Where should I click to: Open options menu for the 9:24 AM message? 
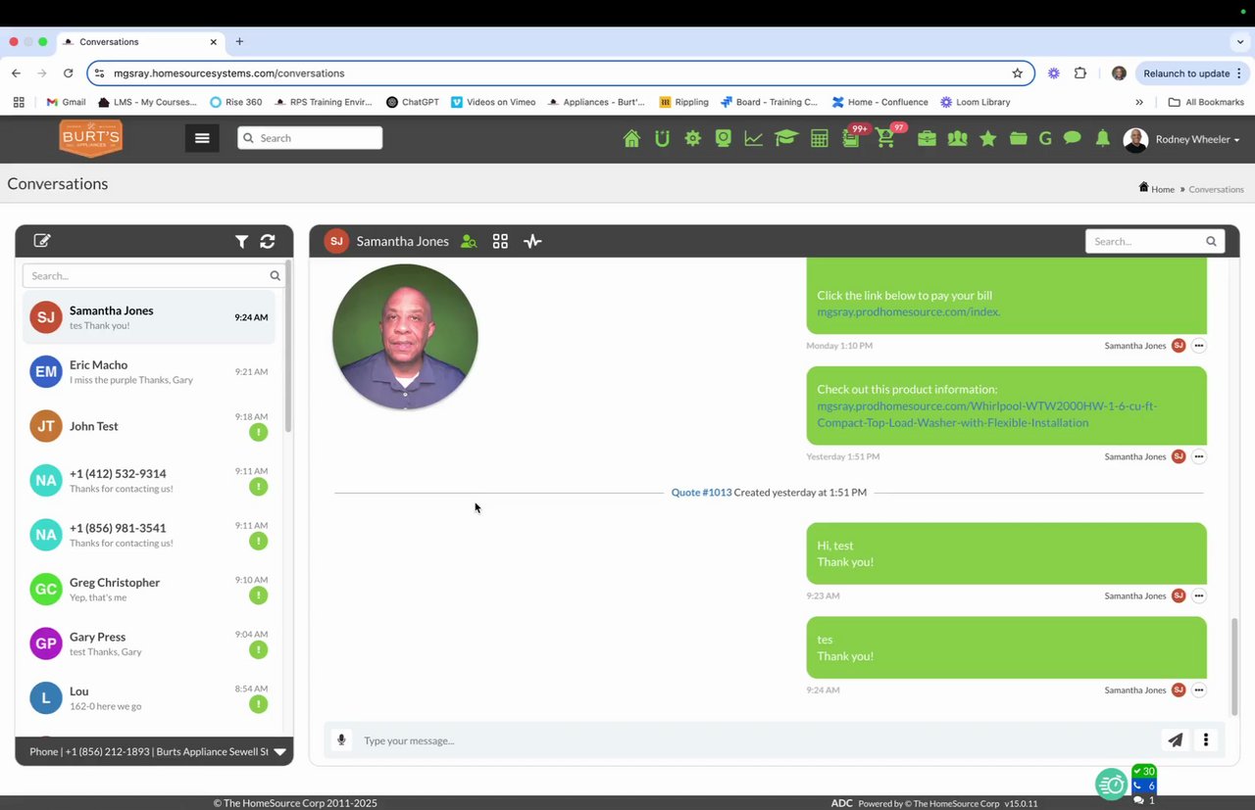pyautogui.click(x=1198, y=690)
